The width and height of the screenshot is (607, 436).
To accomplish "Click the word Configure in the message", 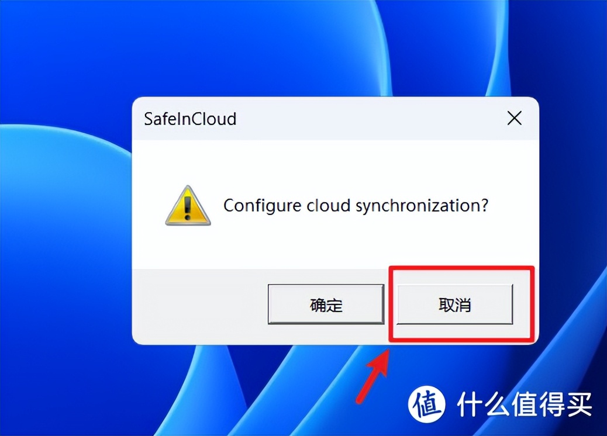I will pos(262,206).
